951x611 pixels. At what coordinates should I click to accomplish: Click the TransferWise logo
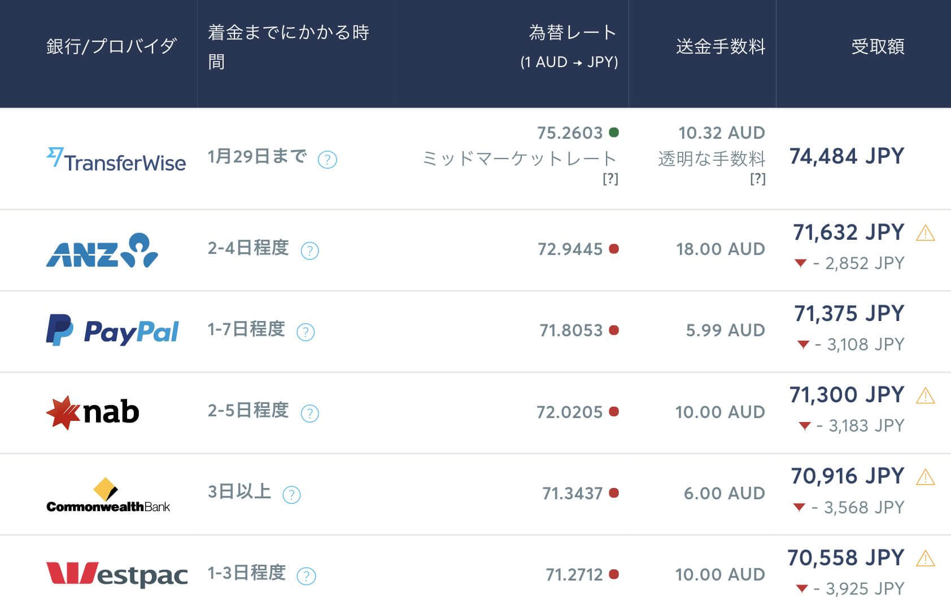[x=116, y=160]
